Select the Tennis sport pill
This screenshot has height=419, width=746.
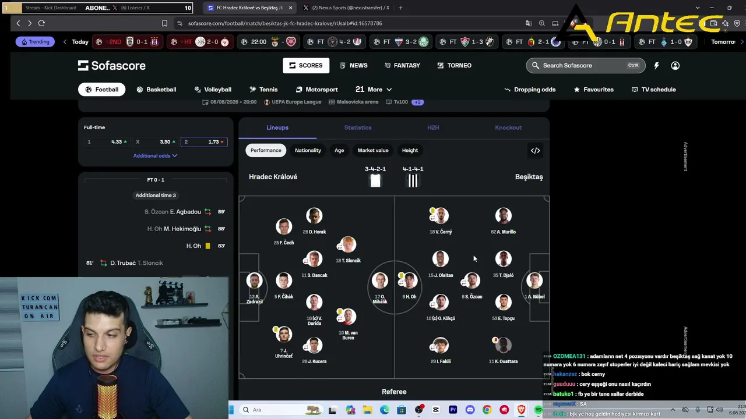(263, 90)
